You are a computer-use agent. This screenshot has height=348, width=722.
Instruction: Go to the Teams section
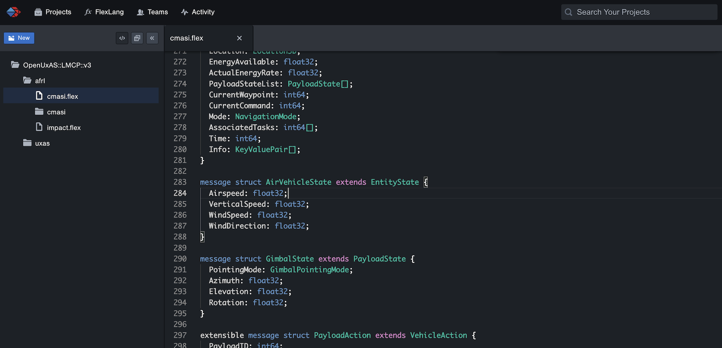[x=152, y=12]
